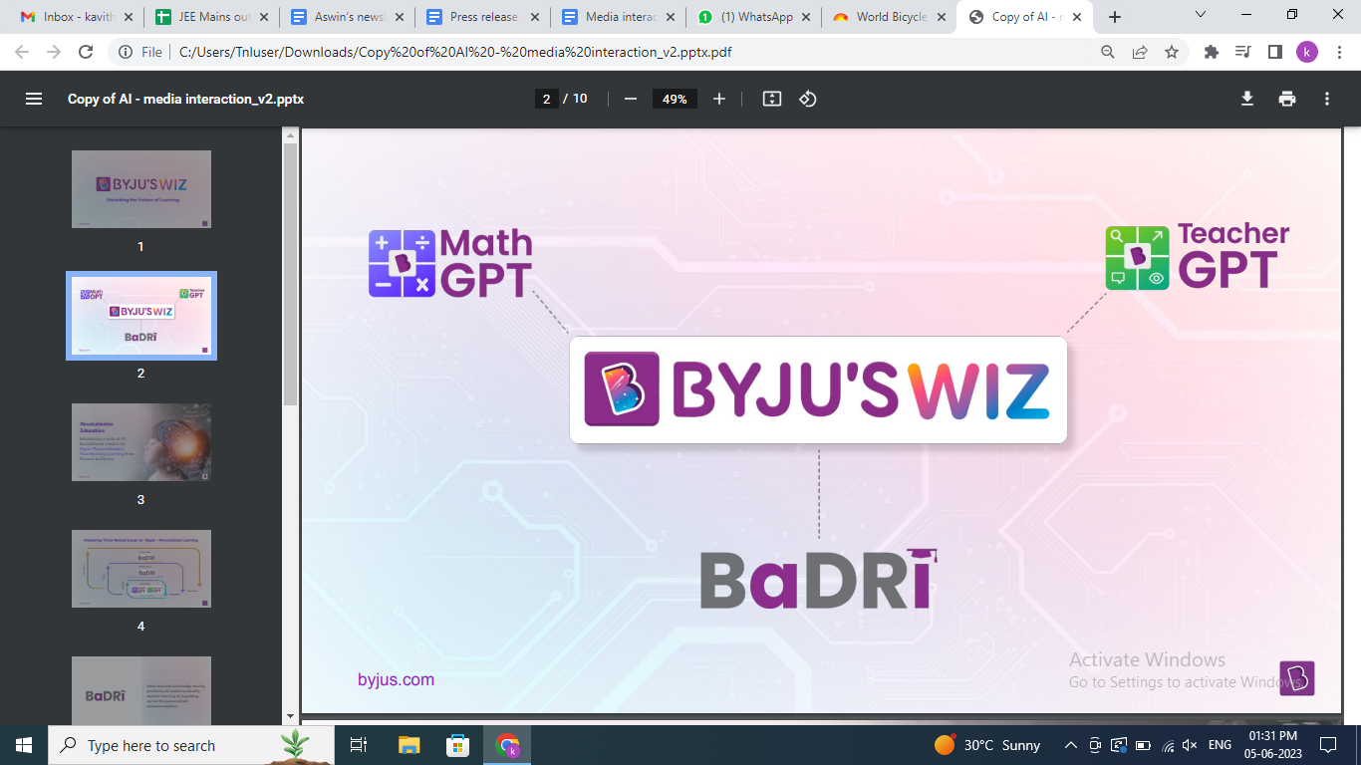The image size is (1361, 765).
Task: Select page 4 thumbnail
Action: point(141,569)
